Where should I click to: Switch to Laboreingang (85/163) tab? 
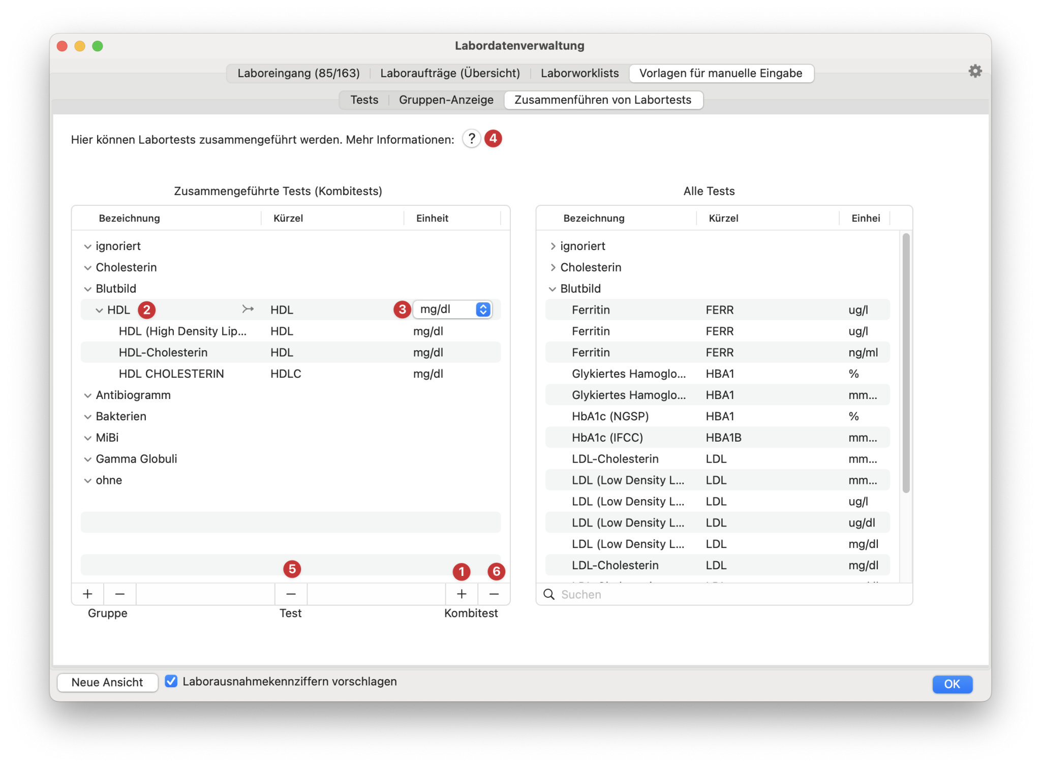pyautogui.click(x=298, y=73)
